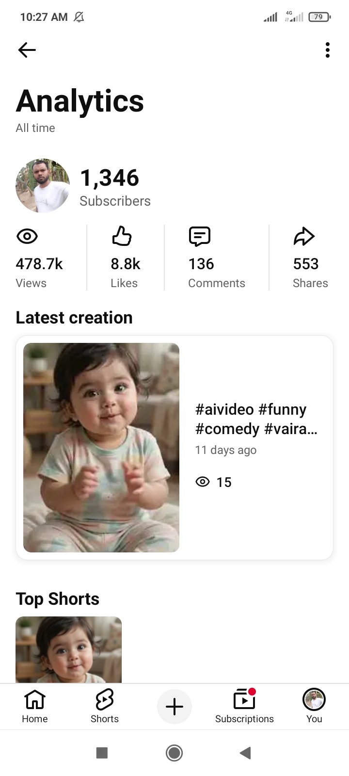Tap the Android recent apps square

point(102,753)
